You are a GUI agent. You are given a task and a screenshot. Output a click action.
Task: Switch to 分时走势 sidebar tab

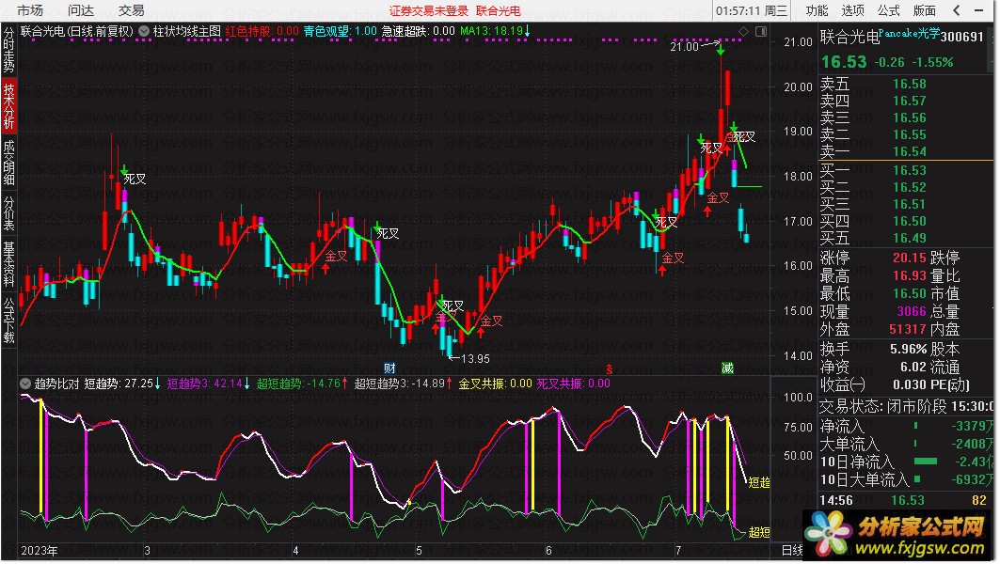[x=8, y=49]
